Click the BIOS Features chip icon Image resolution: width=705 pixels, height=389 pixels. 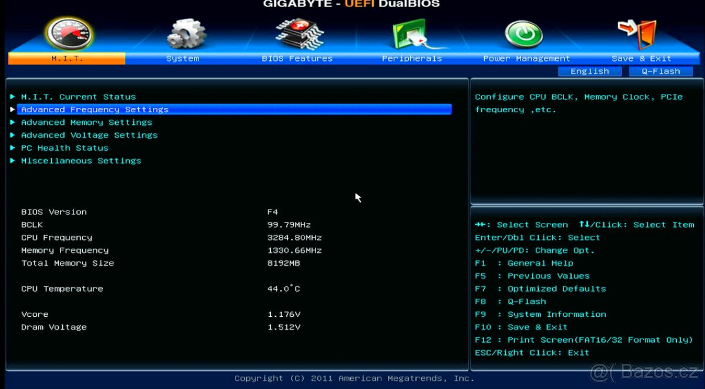(299, 34)
